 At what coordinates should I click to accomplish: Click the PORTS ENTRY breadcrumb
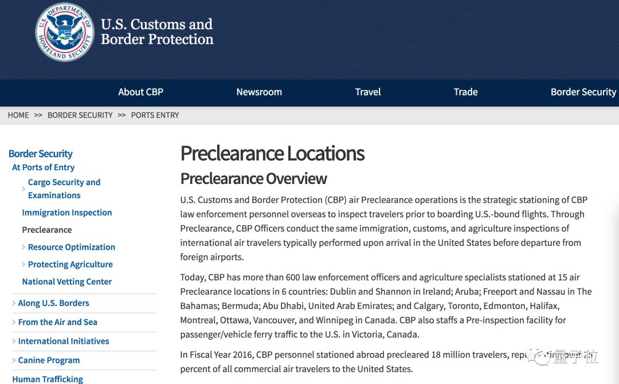(155, 115)
